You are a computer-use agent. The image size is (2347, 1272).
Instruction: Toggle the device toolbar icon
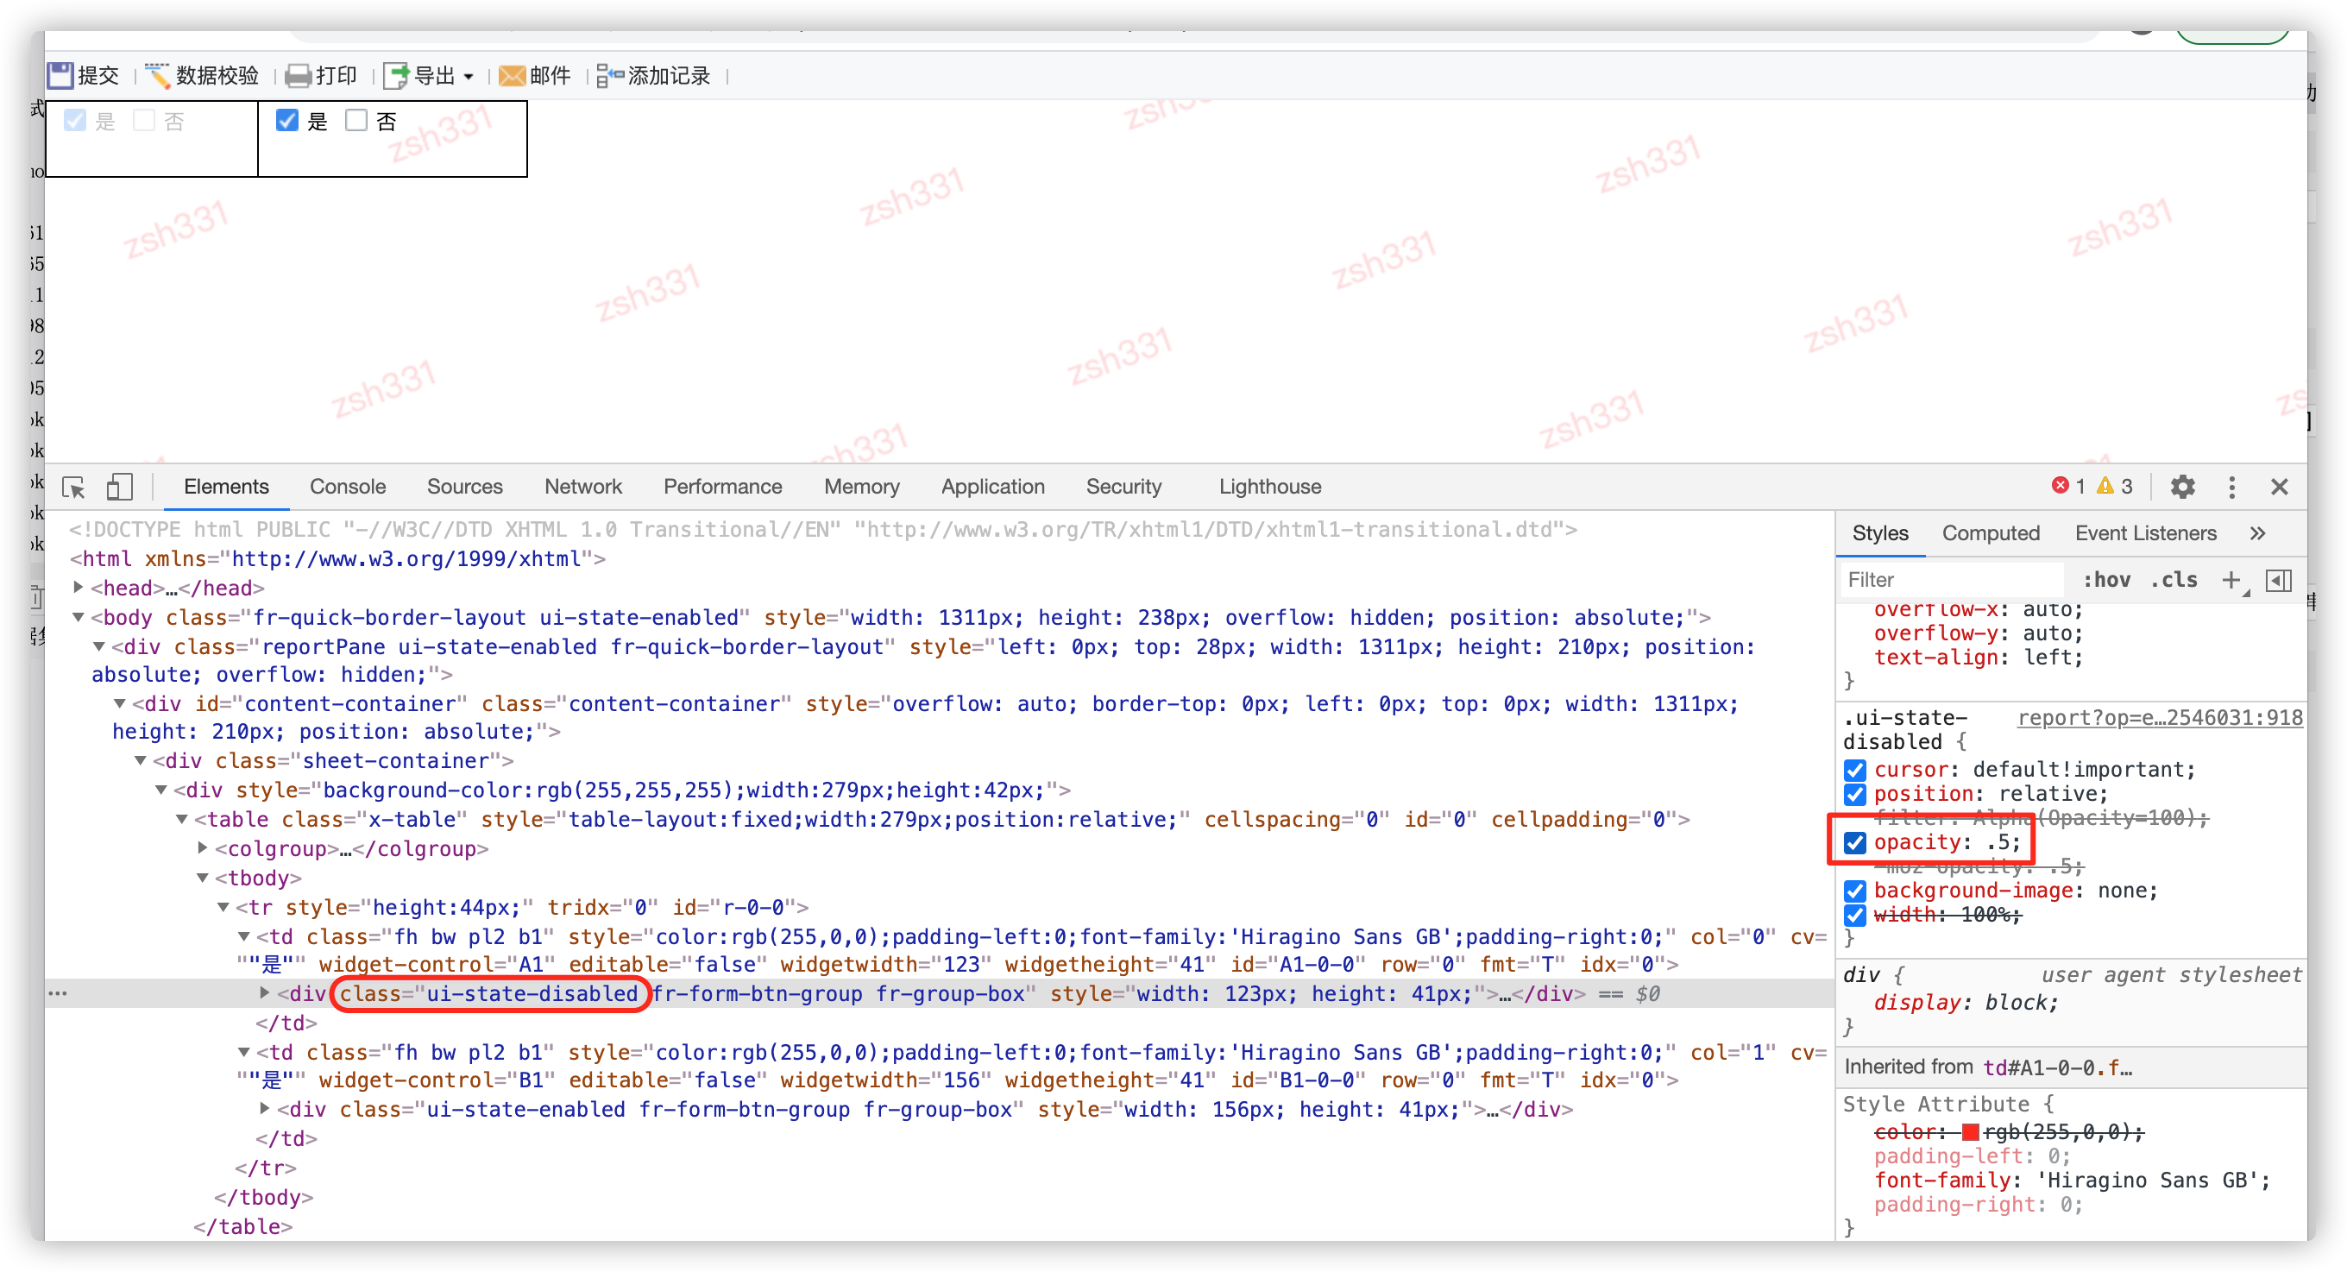click(x=119, y=488)
